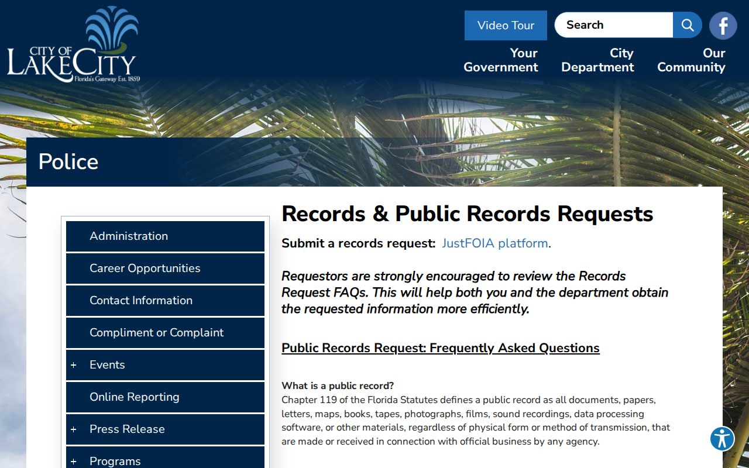The width and height of the screenshot is (749, 468).
Task: Go to Career Opportunities page
Action: (x=165, y=269)
